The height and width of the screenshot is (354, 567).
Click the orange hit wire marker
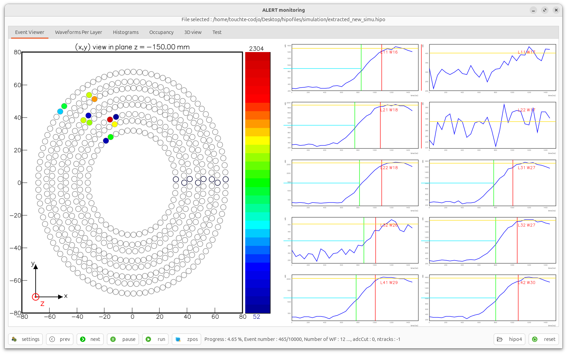(95, 99)
